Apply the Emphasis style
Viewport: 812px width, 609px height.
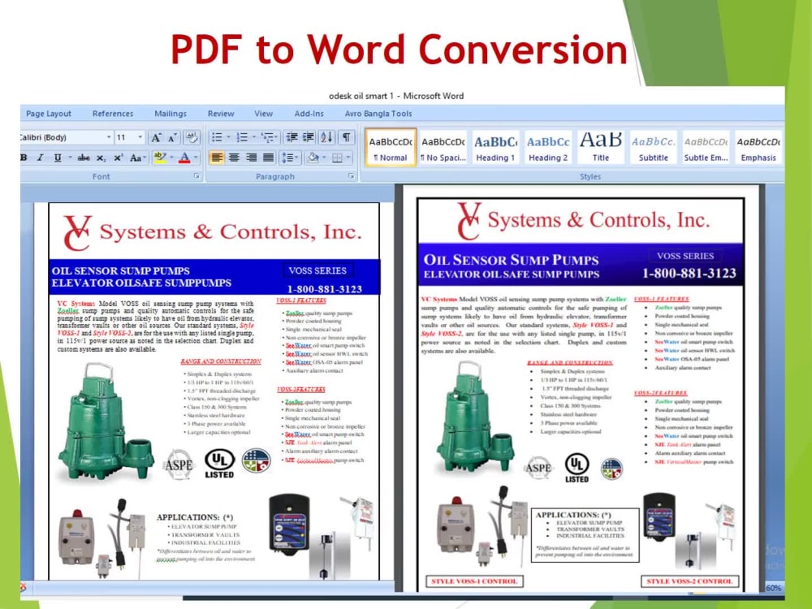pos(758,148)
